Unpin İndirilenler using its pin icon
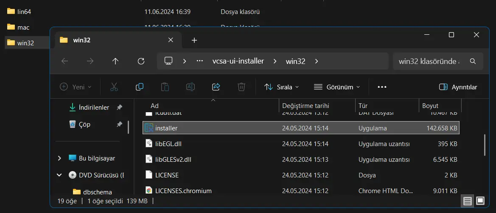This screenshot has width=496, height=213. [x=119, y=108]
